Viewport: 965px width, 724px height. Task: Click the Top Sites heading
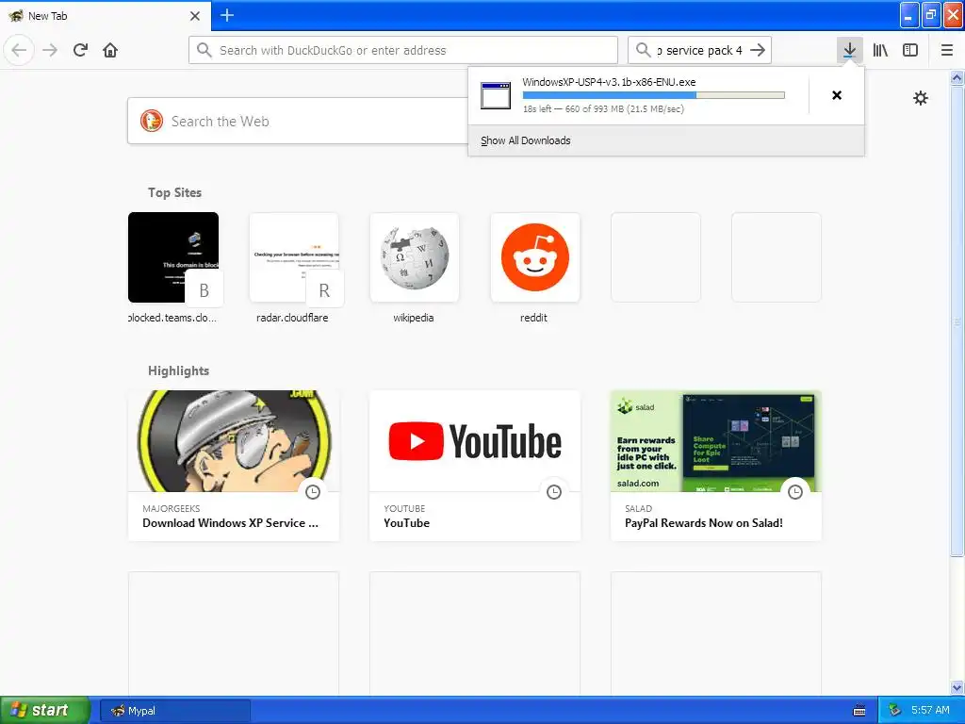pos(174,192)
